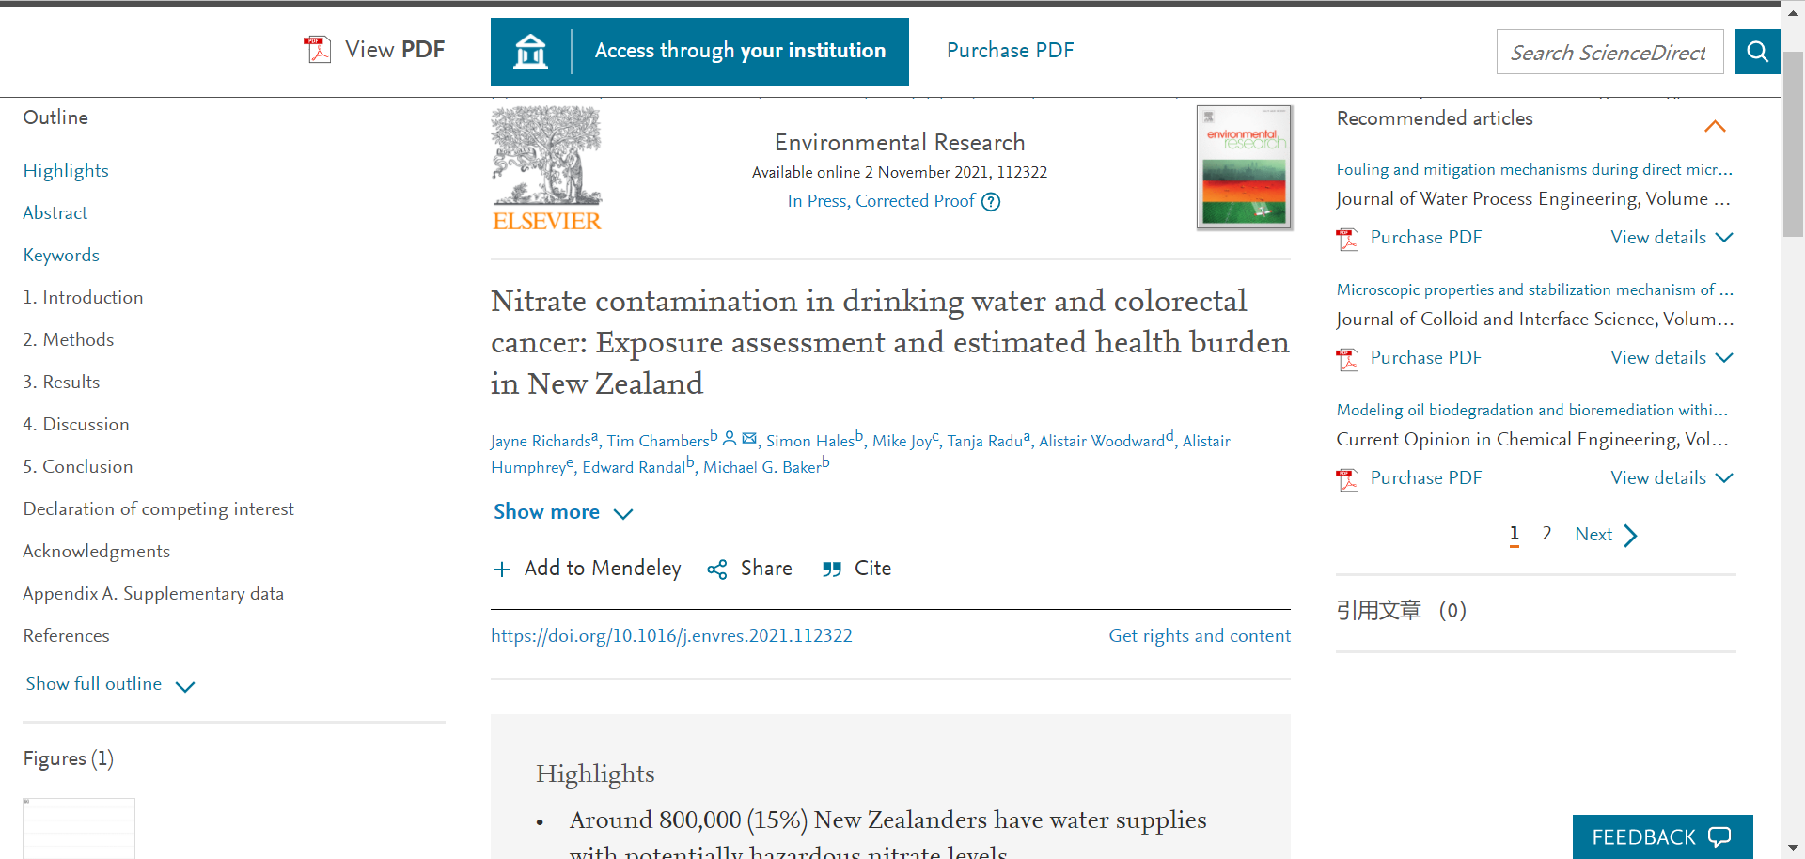Click the Tim Chambers author profile icon

click(x=730, y=438)
